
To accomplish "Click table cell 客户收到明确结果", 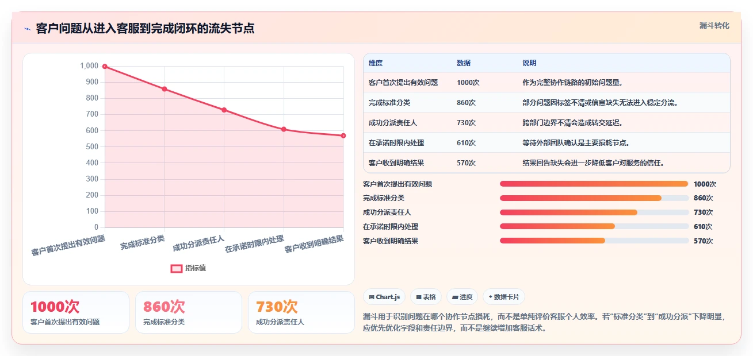I will pos(396,163).
